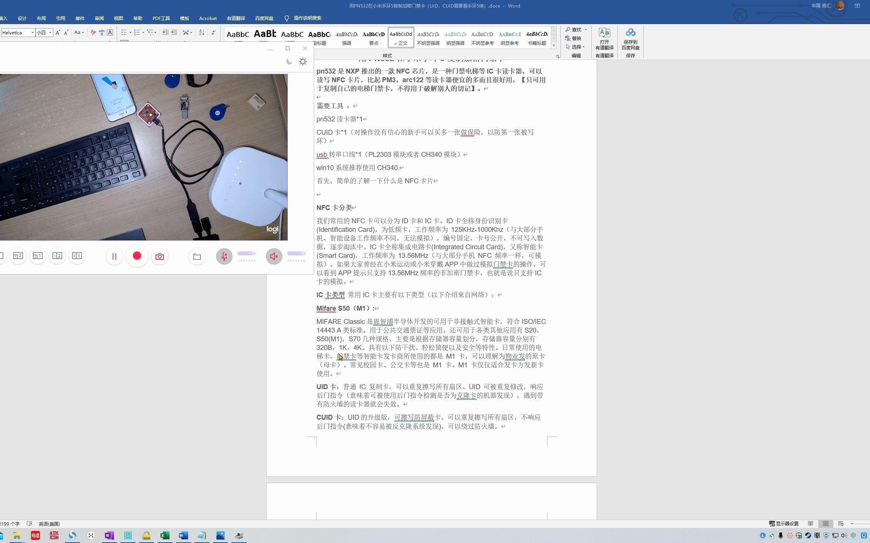870x543 pixels.
Task: Click the increase indent icon
Action: coord(174,33)
